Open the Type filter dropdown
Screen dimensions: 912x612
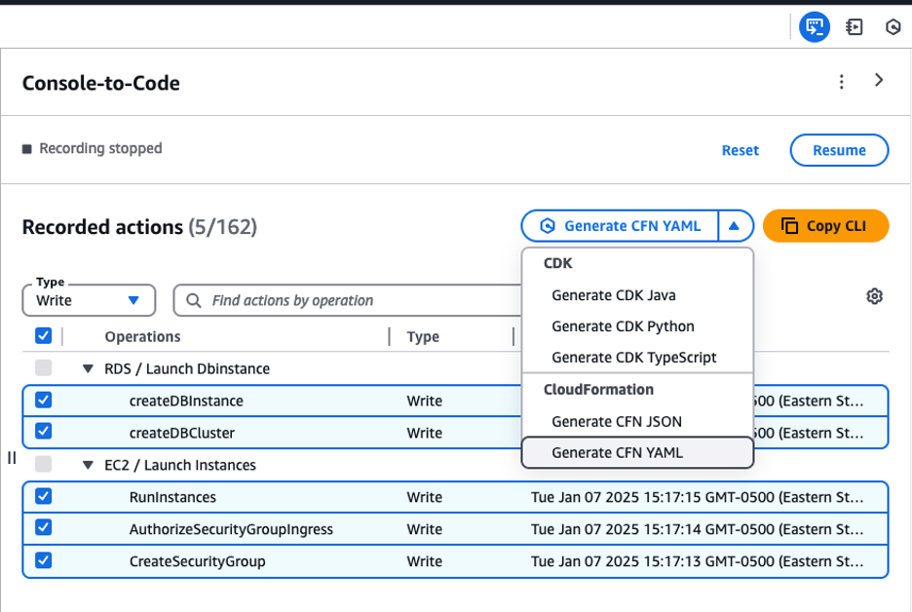click(88, 300)
